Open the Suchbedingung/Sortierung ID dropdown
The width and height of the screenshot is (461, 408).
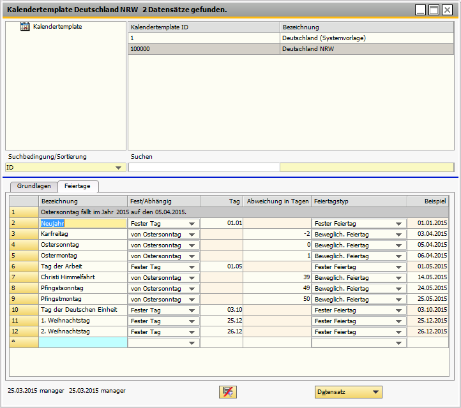118,168
